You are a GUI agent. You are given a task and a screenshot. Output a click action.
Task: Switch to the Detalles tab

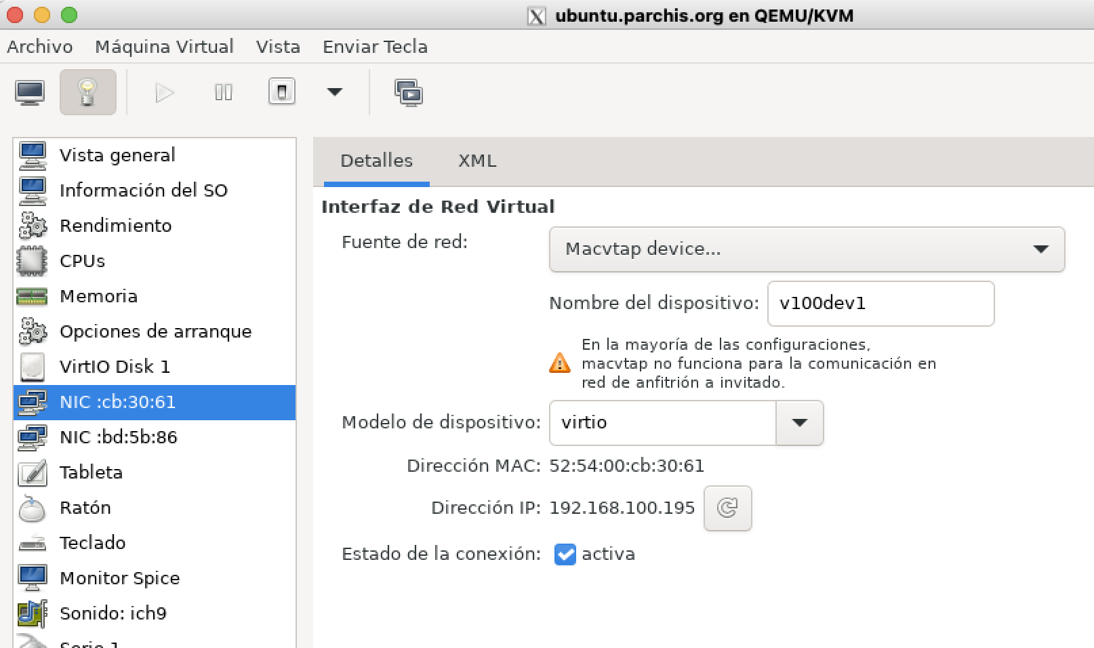pos(376,161)
